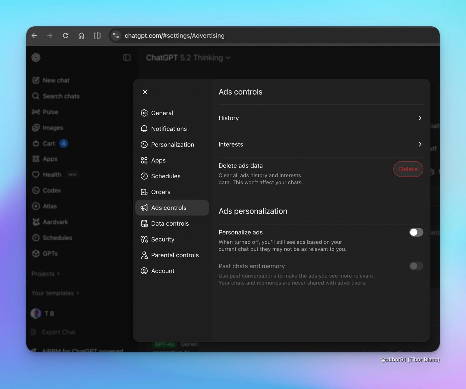Click the site information icon in address bar
466x389 pixels.
116,36
